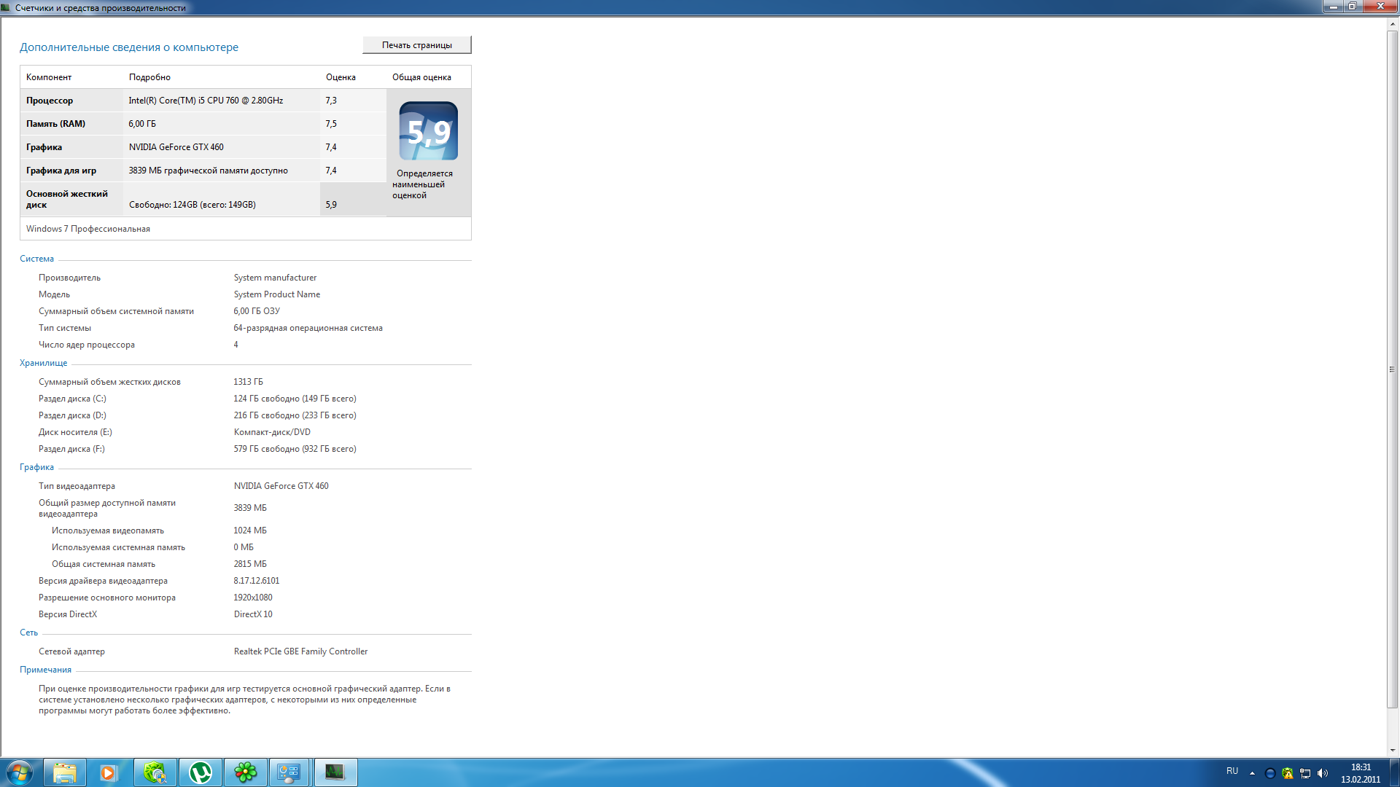The height and width of the screenshot is (787, 1400).
Task: Click the vertical scrollbar down arrow
Action: [x=1393, y=751]
